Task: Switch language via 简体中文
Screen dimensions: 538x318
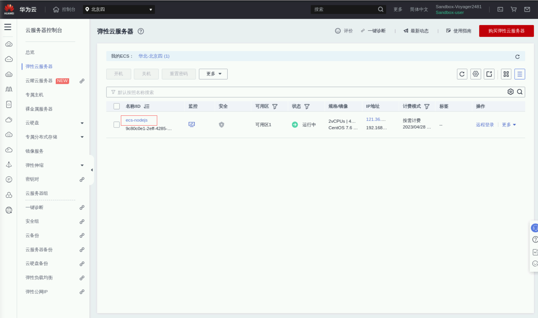Action: tap(419, 10)
